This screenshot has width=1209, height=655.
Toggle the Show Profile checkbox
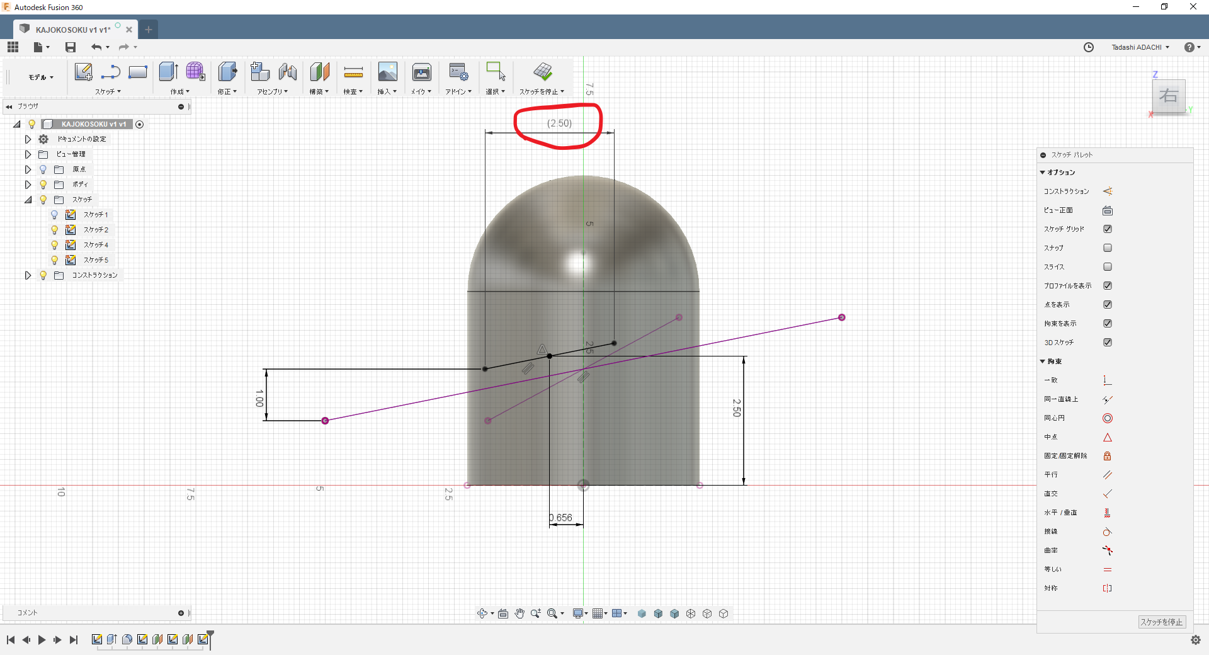coord(1108,286)
